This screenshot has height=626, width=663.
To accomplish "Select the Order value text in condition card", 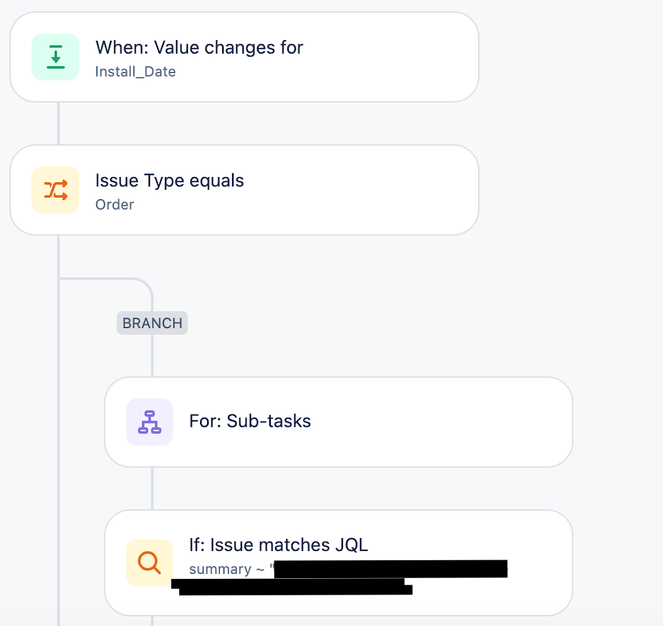I will (x=114, y=204).
